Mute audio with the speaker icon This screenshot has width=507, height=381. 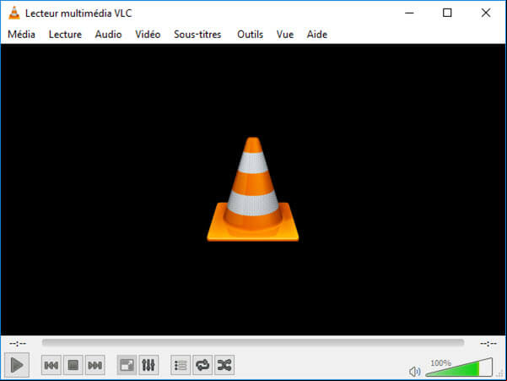(414, 372)
